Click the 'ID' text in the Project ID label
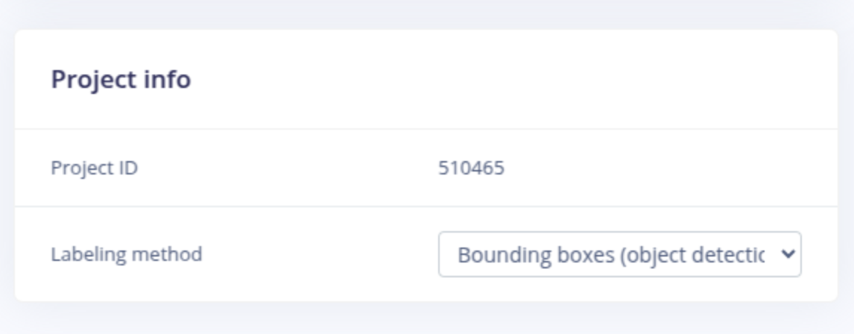The height and width of the screenshot is (334, 854). (x=127, y=168)
